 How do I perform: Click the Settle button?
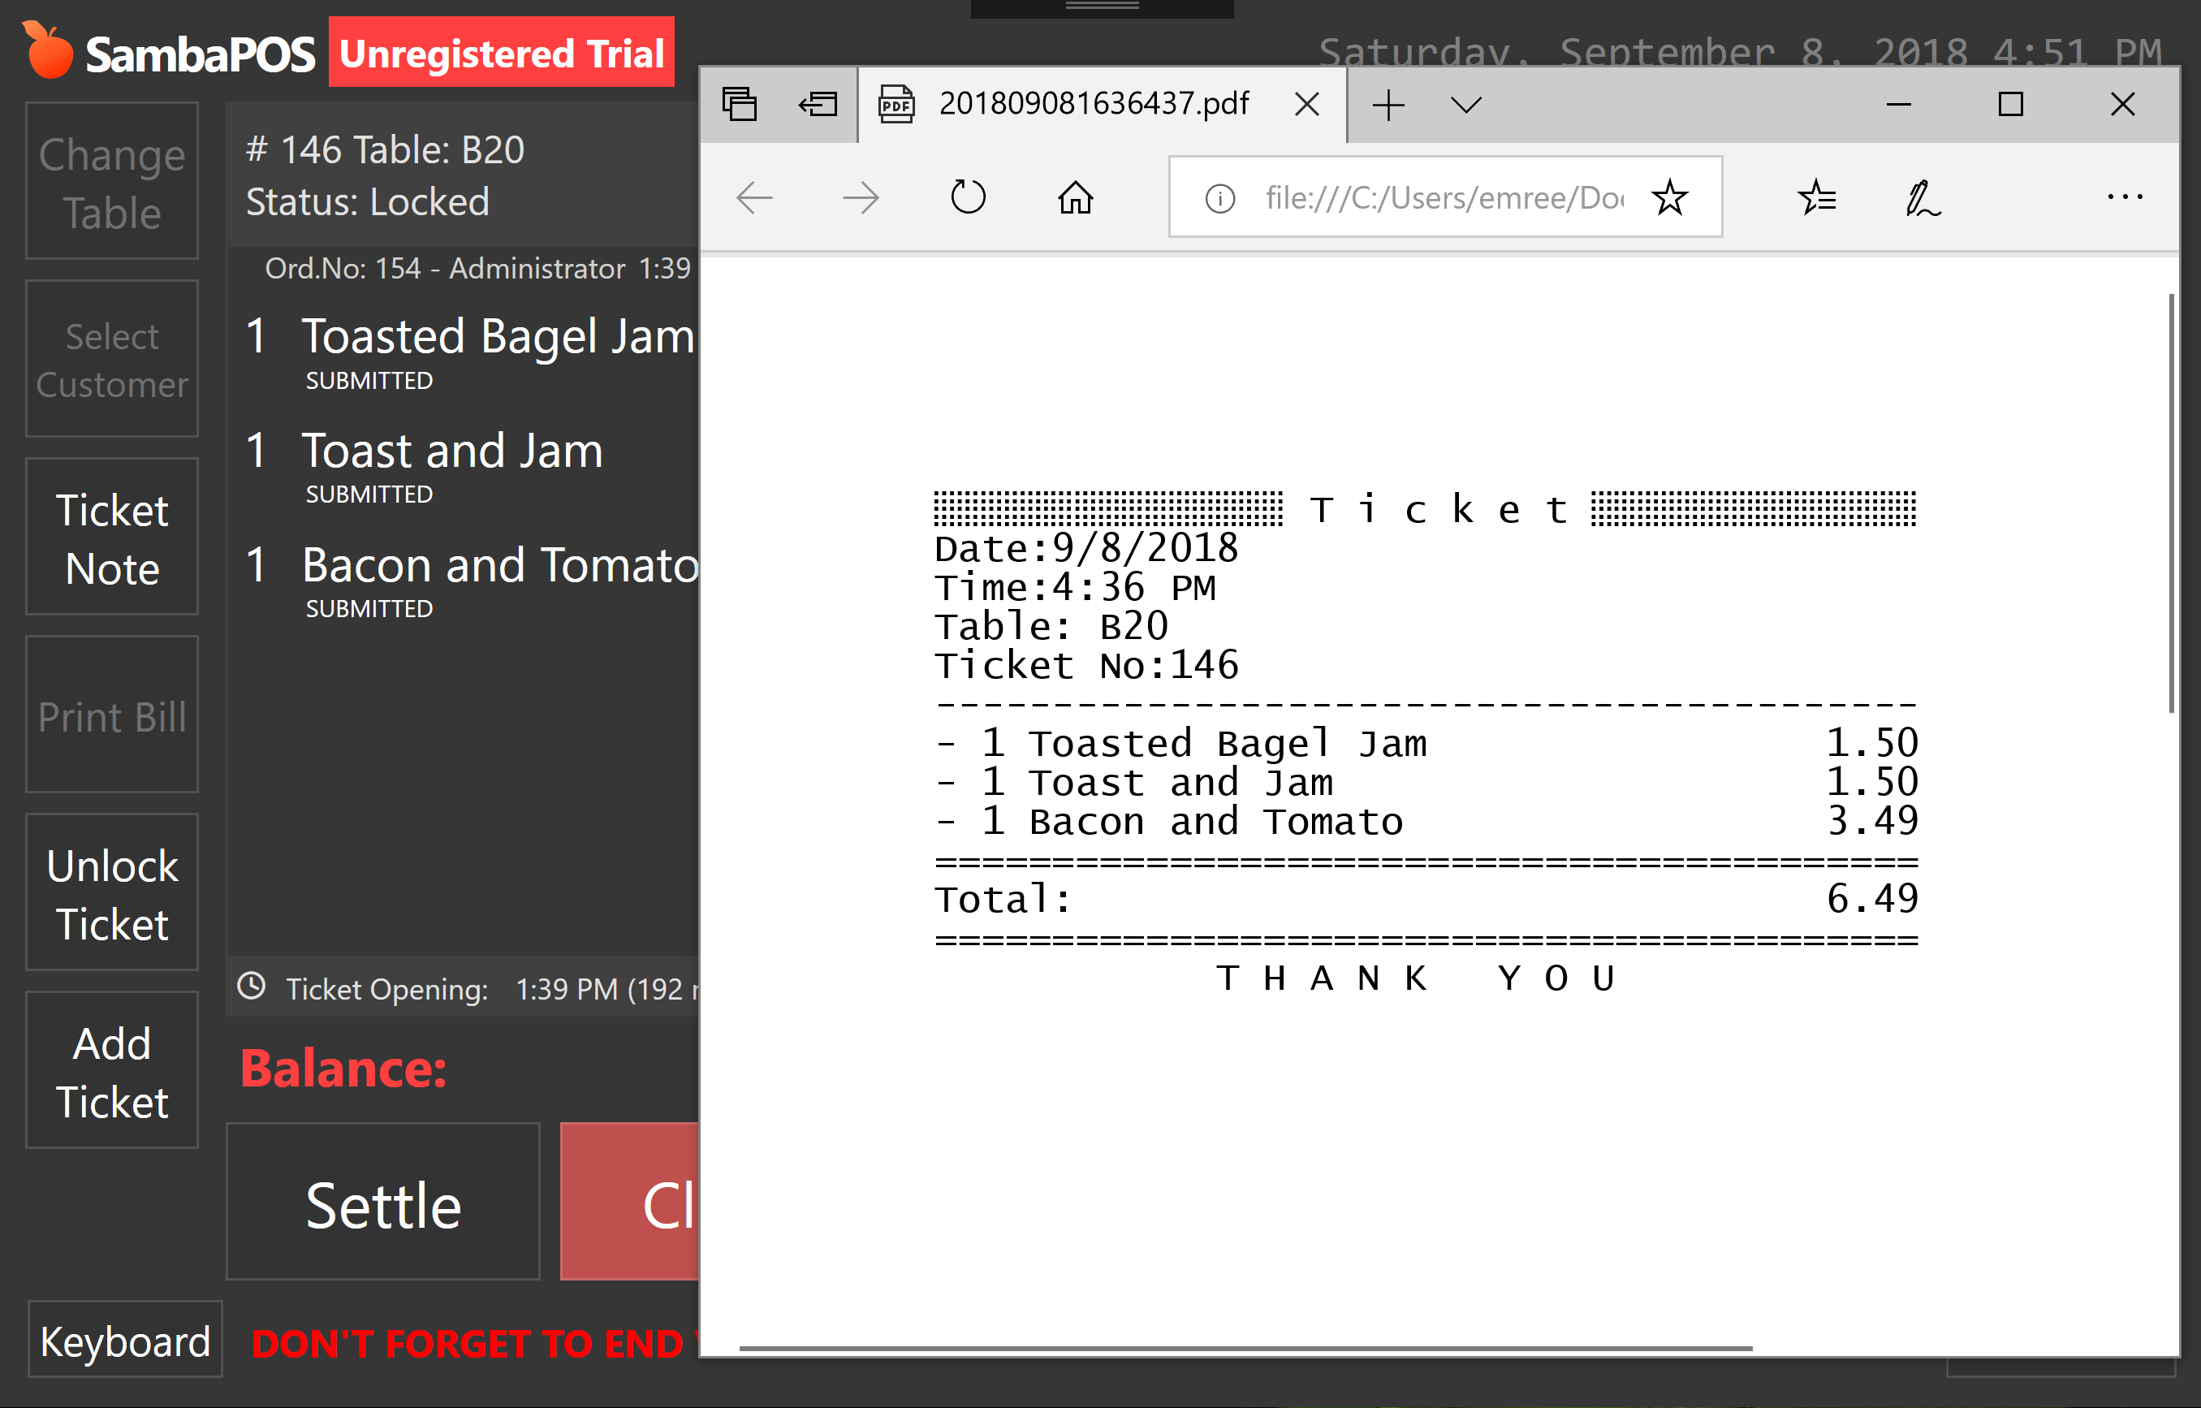[383, 1203]
